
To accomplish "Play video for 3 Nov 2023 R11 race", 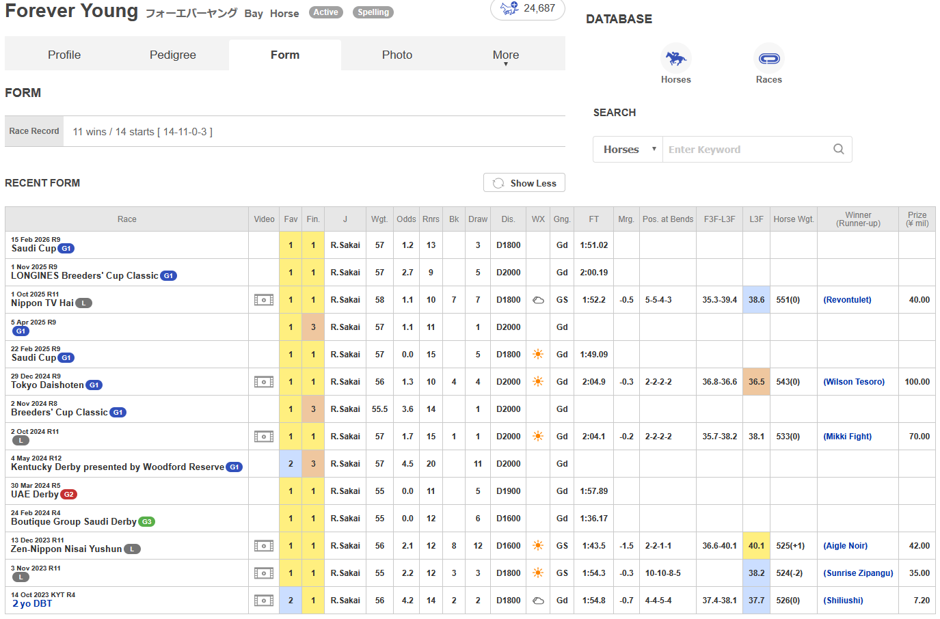I will [264, 573].
